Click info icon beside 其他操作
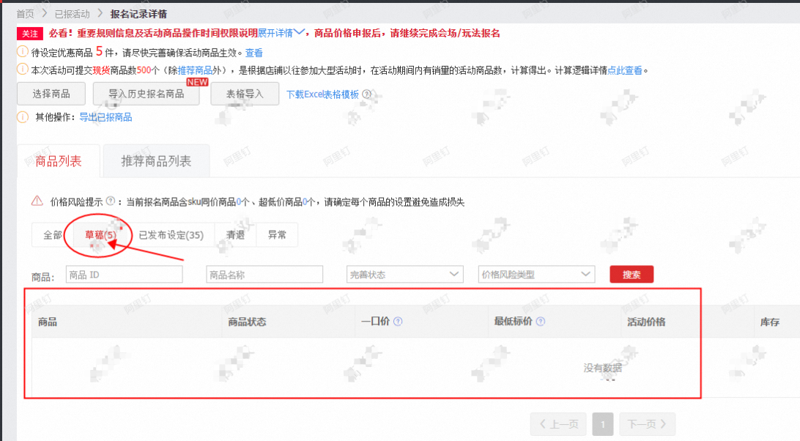The image size is (800, 441). [x=23, y=117]
